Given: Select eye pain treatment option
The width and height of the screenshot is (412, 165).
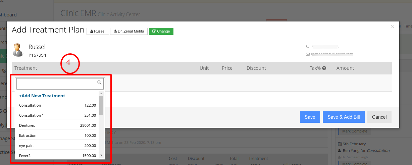Looking at the screenshot, I should tap(57, 146).
